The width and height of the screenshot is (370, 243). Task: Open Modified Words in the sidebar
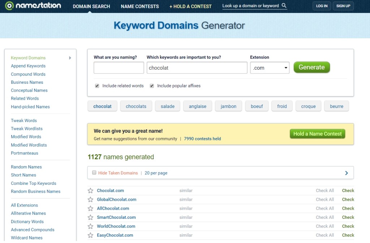pyautogui.click(x=26, y=137)
